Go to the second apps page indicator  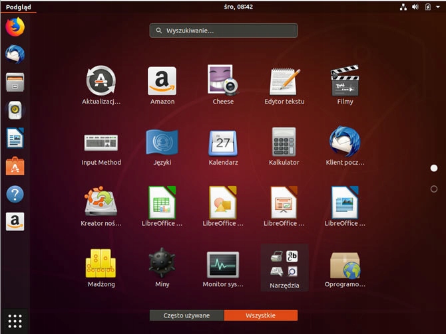click(434, 189)
